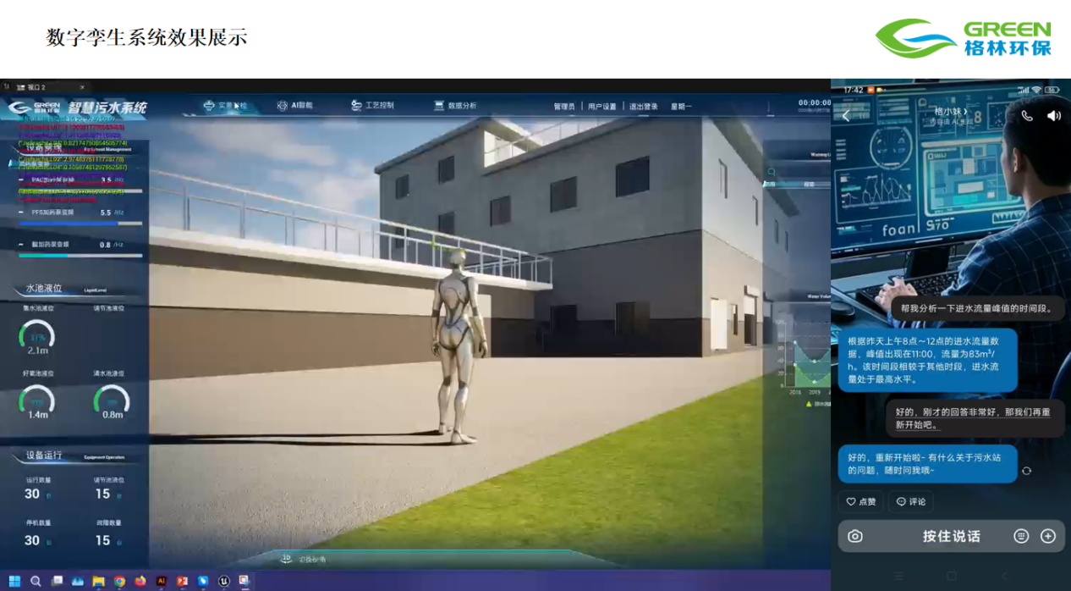Click the 工艺控制 process control icon
This screenshot has height=591, width=1071.
click(357, 106)
